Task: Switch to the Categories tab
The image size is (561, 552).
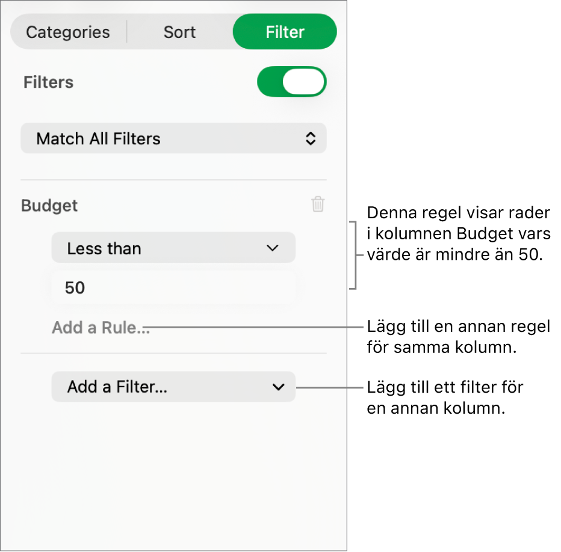Action: coord(68,32)
